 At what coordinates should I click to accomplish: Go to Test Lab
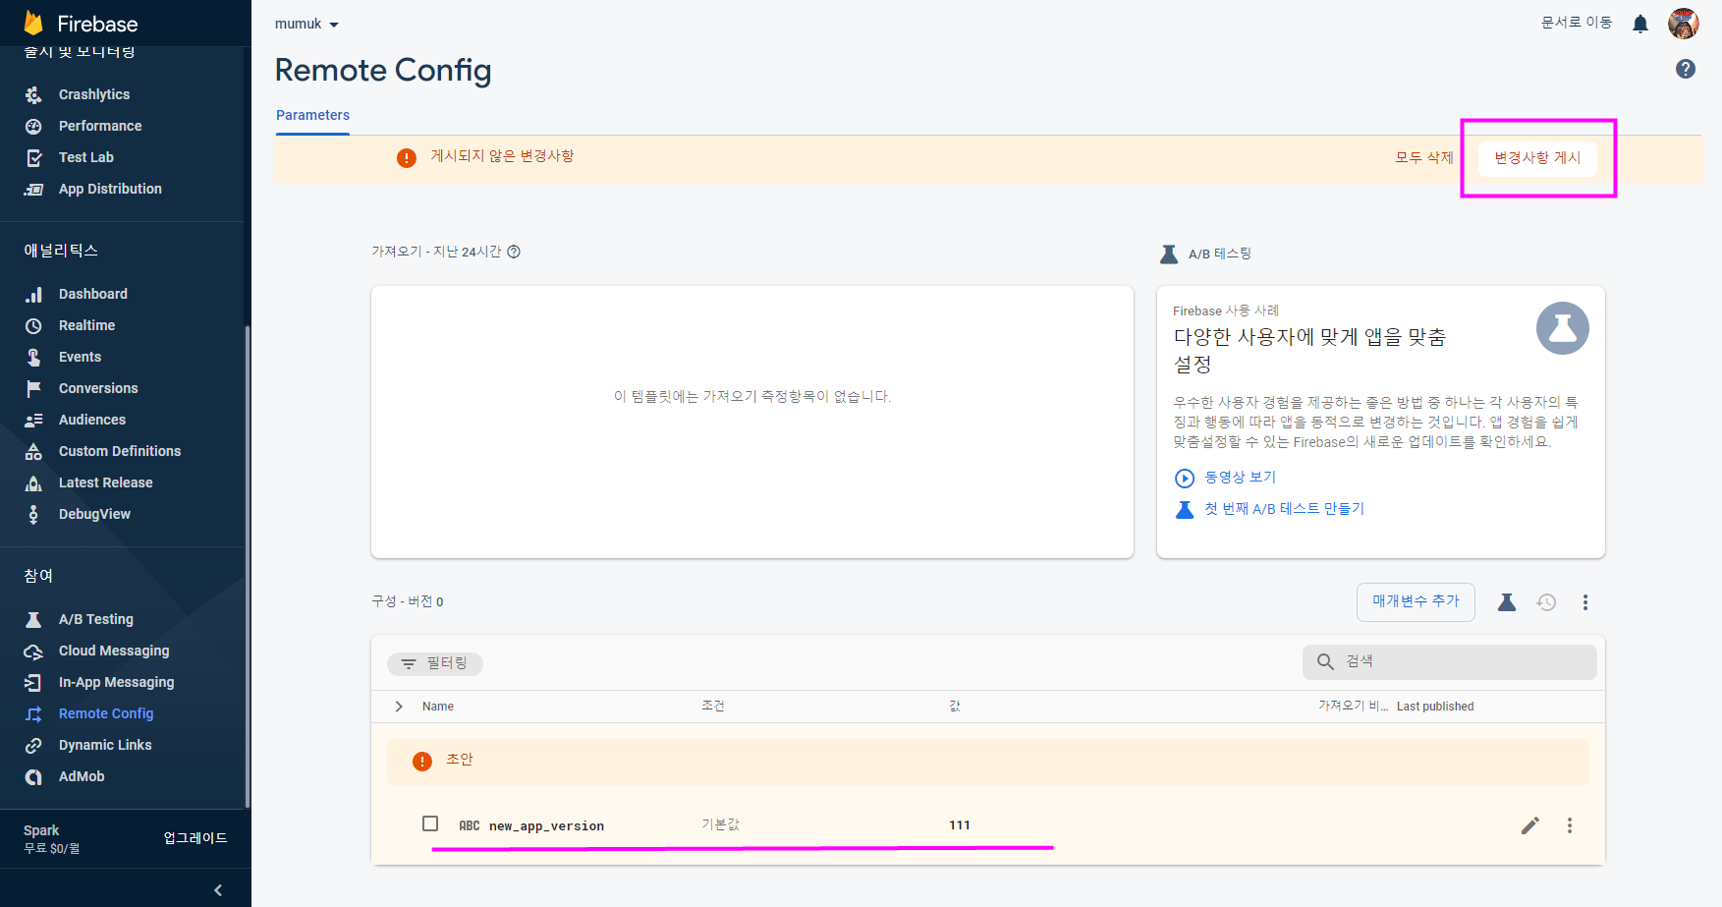click(x=86, y=157)
